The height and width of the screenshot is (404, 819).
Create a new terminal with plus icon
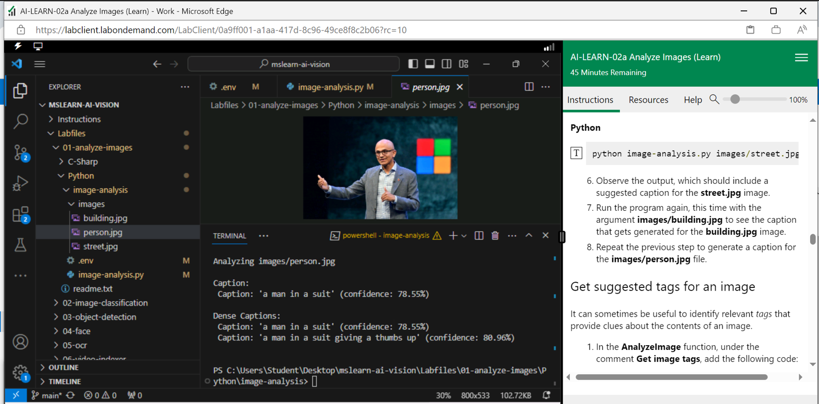[453, 236]
